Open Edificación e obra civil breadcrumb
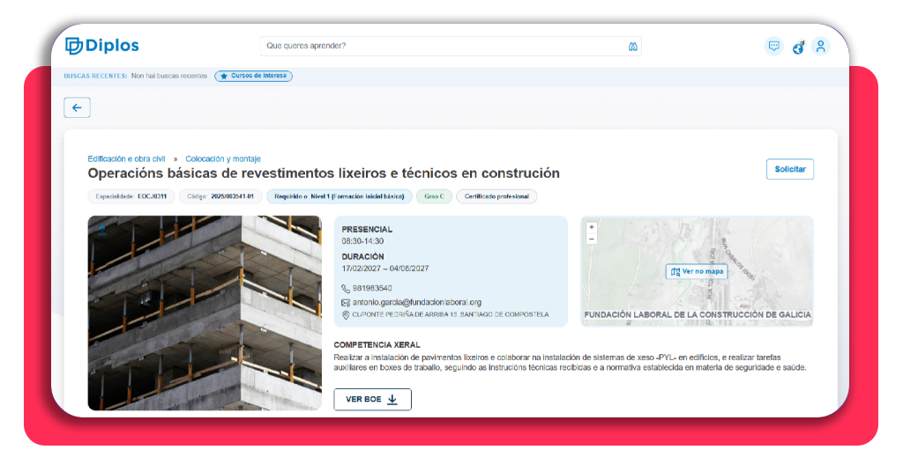903x472 pixels. pyautogui.click(x=126, y=159)
